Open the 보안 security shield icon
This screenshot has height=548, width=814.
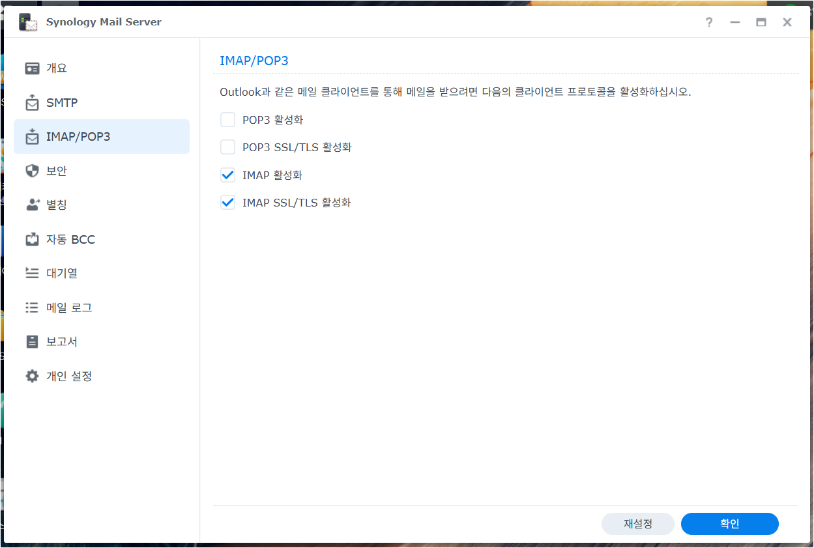pos(32,171)
